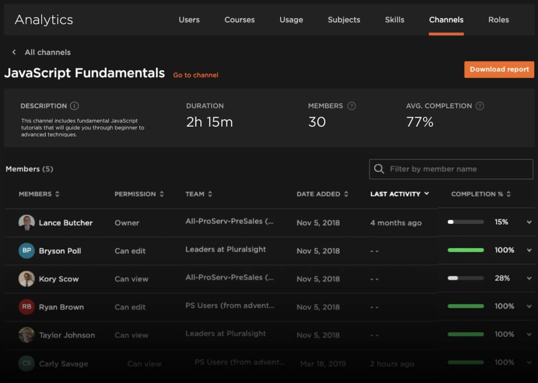
Task: Click Ryan Brown's PS Users team cell
Action: [230, 305]
